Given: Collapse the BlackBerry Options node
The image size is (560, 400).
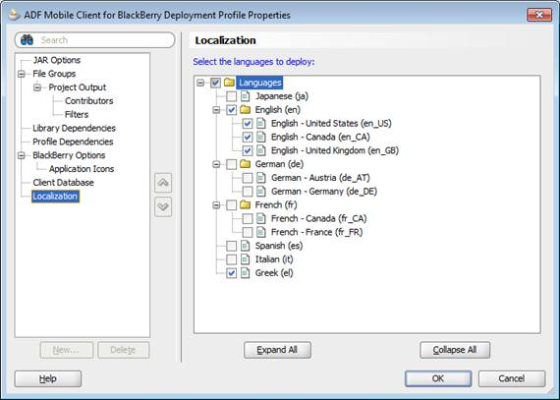Looking at the screenshot, I should click(x=22, y=155).
